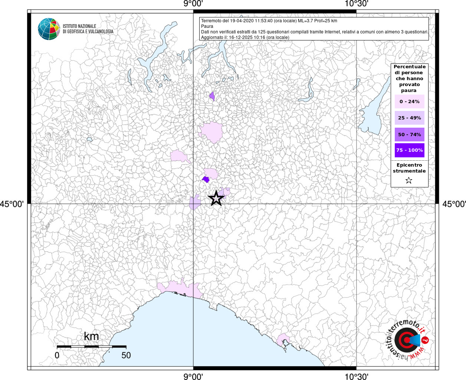Click the epicenter star on the map
This screenshot has width=466, height=380.
[216, 199]
